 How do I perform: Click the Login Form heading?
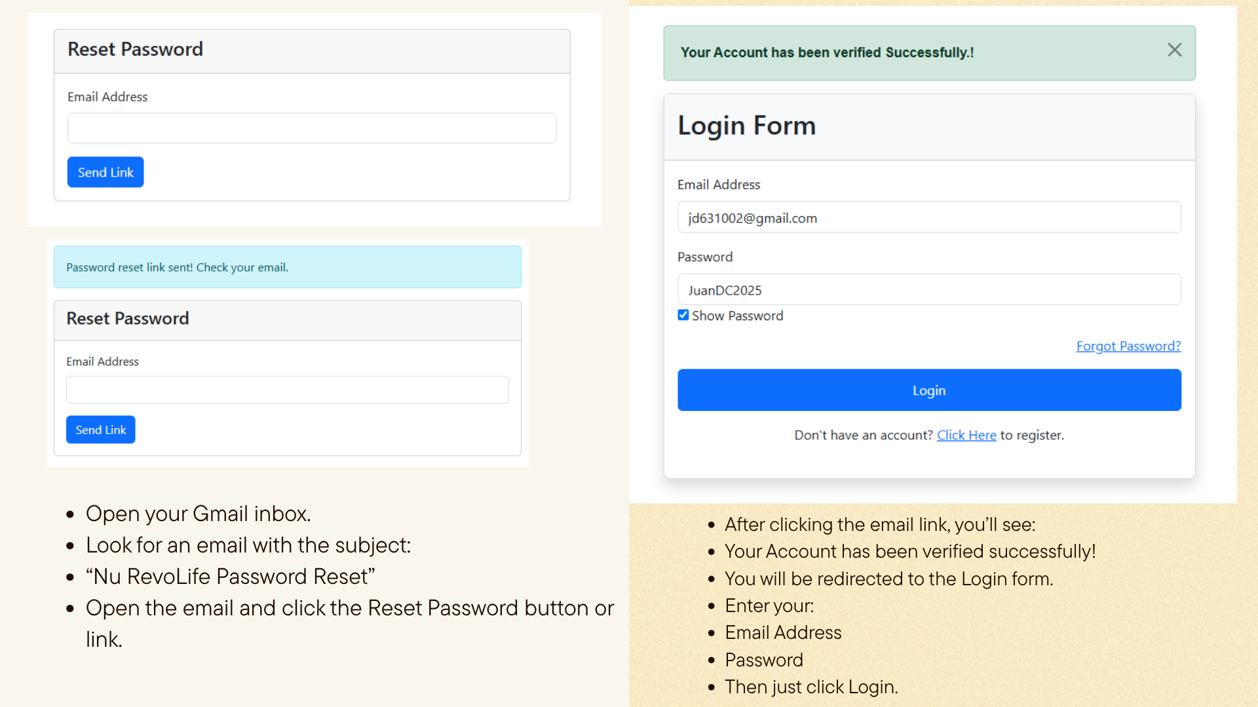point(747,126)
